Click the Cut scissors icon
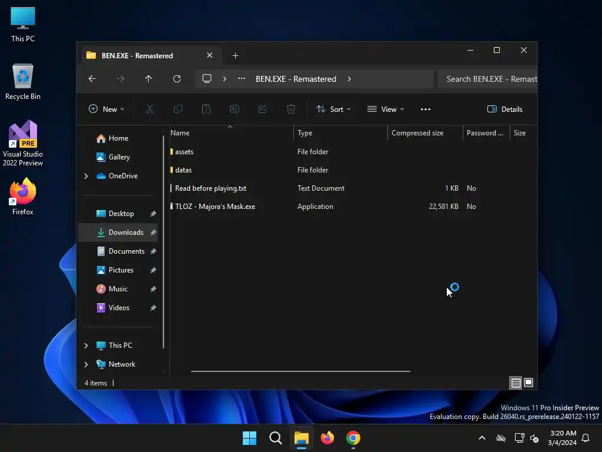This screenshot has width=602, height=452. [x=150, y=109]
